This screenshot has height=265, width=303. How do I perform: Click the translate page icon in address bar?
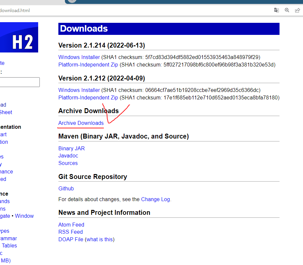[277, 10]
